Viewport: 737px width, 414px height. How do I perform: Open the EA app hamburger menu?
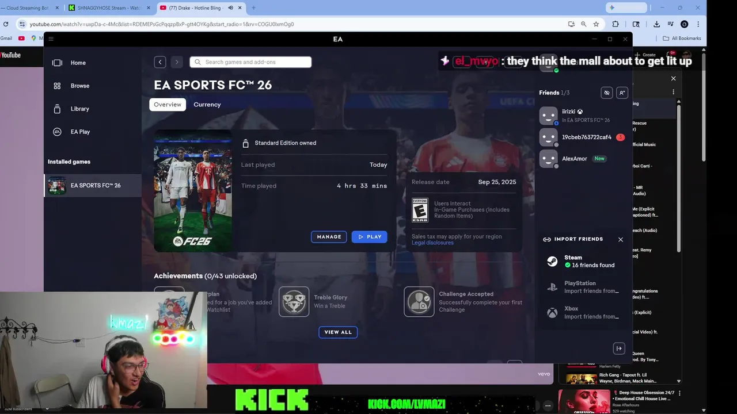tap(51, 39)
